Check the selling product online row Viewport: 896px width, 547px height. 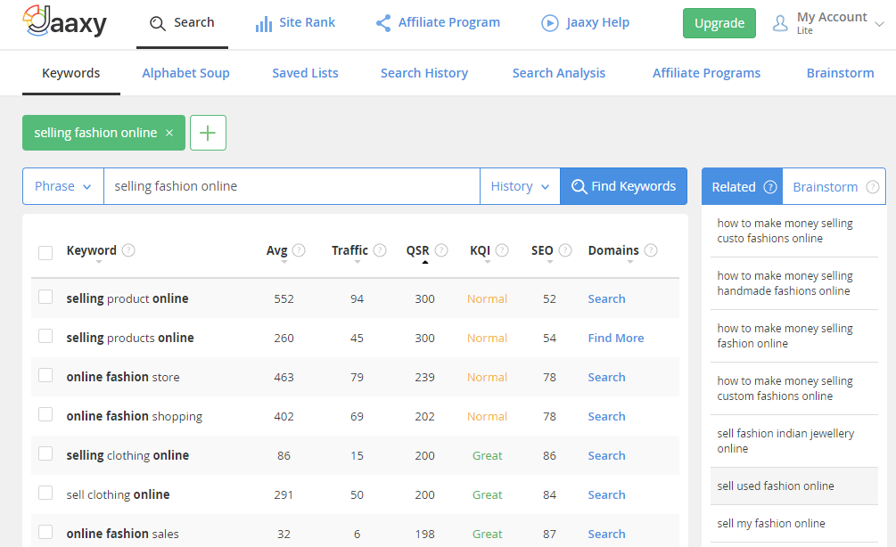click(x=45, y=297)
